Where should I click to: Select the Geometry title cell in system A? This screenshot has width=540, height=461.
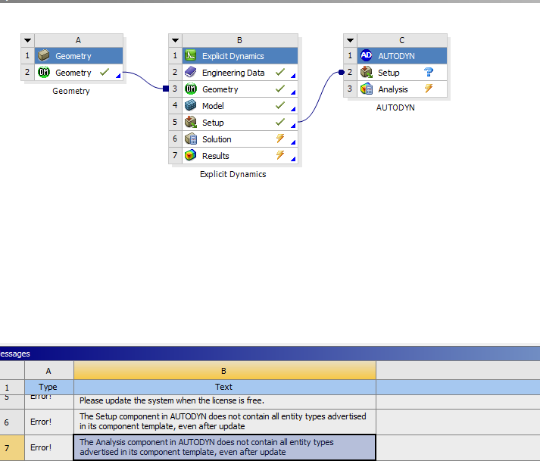[79, 56]
